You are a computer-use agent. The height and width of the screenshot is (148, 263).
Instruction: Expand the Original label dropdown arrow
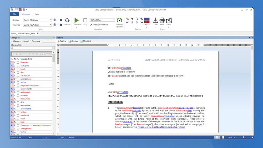click(x=20, y=20)
